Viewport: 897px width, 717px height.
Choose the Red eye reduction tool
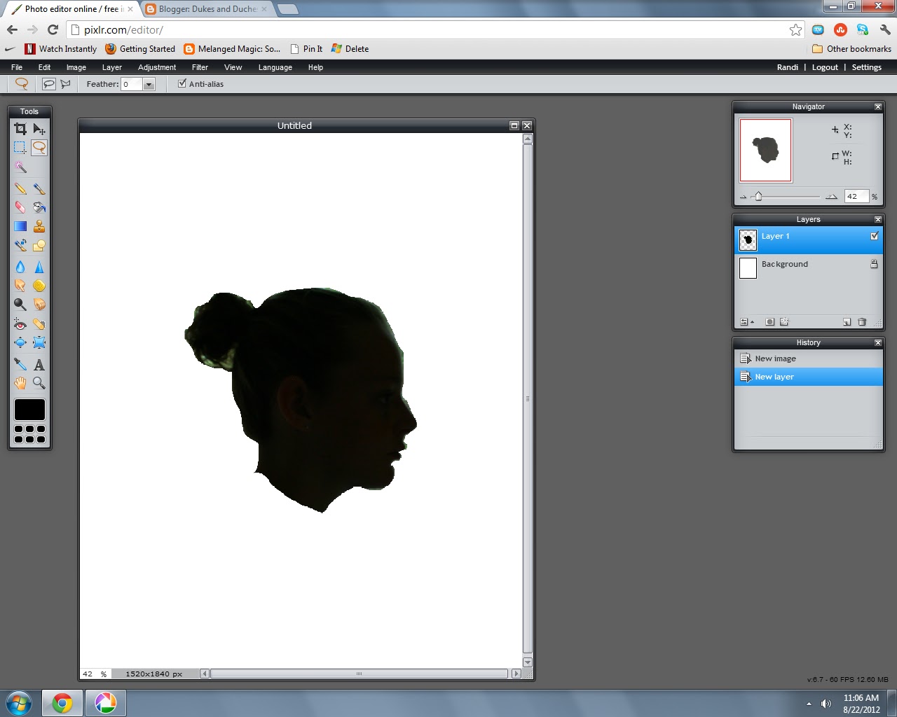(x=20, y=323)
